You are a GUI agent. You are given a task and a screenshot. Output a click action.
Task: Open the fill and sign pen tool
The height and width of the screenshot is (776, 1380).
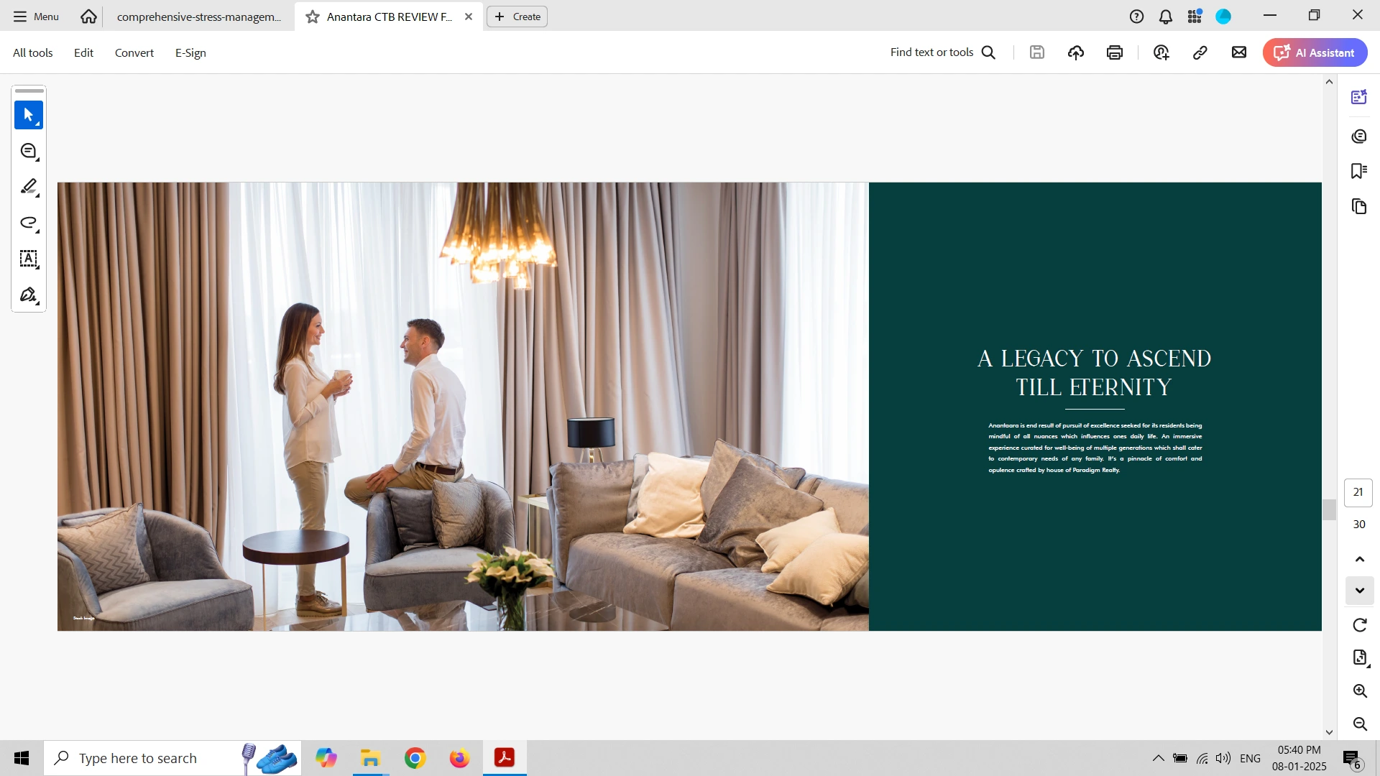tap(29, 295)
